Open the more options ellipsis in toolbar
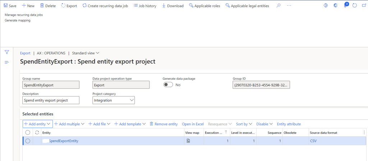The height and width of the screenshot is (161, 368). pos(289,6)
